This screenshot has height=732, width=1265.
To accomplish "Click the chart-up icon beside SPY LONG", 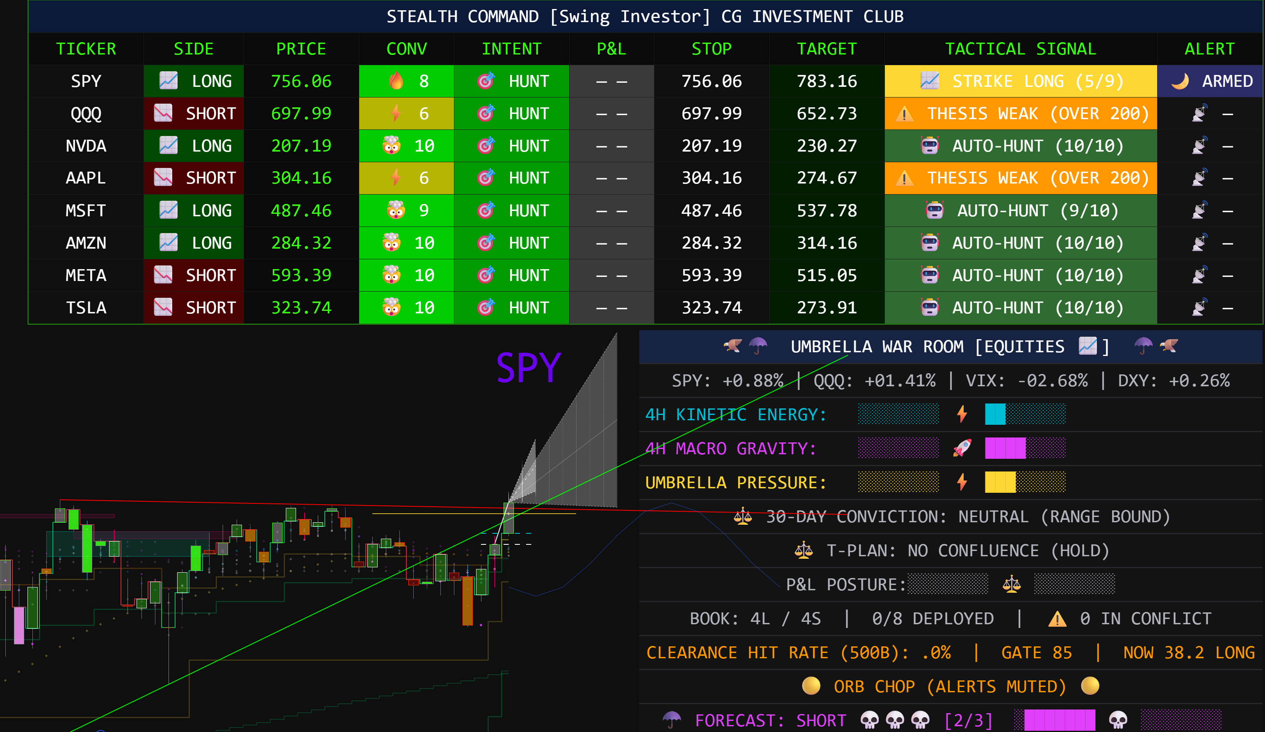I will (168, 81).
